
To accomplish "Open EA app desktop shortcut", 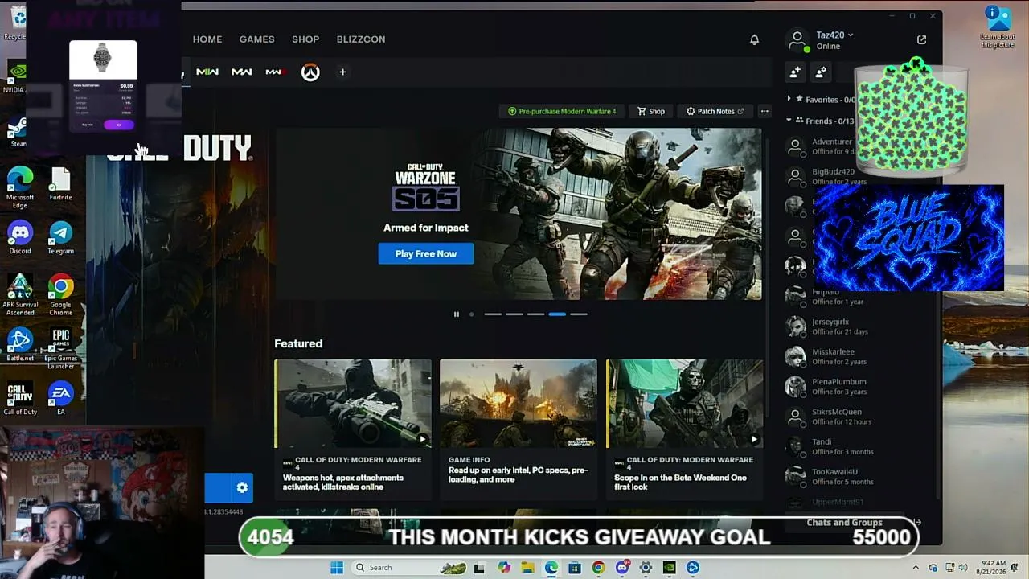I will coord(60,398).
